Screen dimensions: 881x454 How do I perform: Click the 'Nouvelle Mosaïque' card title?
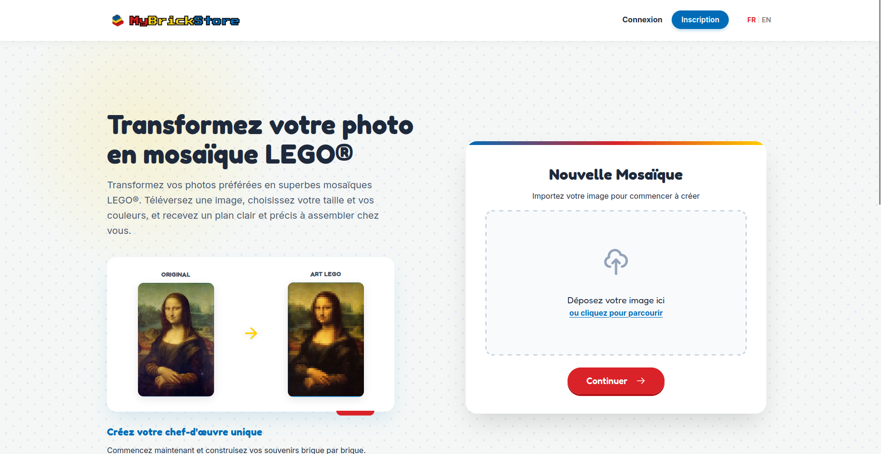click(x=616, y=175)
